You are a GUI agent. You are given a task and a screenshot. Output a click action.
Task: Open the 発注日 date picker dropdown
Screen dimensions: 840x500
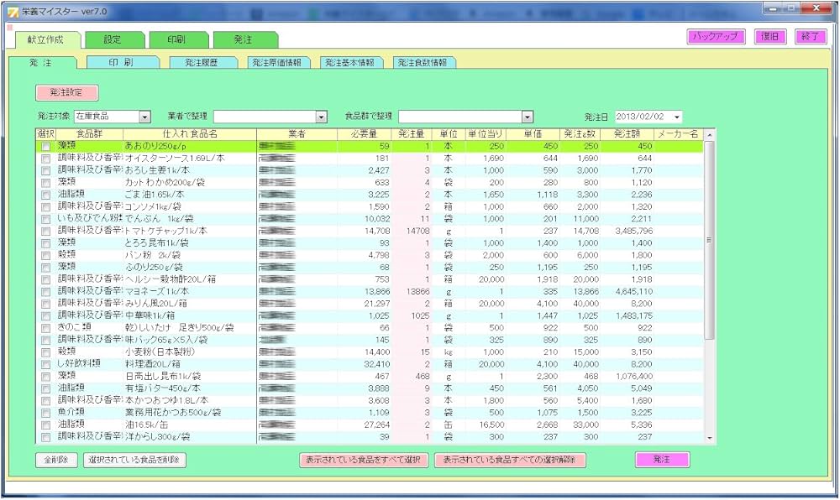point(677,117)
